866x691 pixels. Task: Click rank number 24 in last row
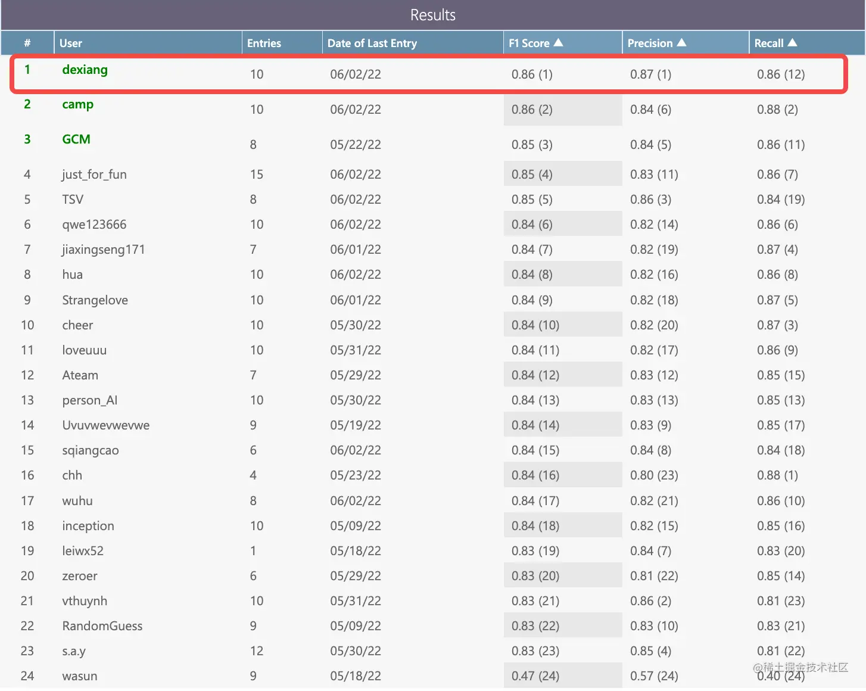pyautogui.click(x=27, y=676)
